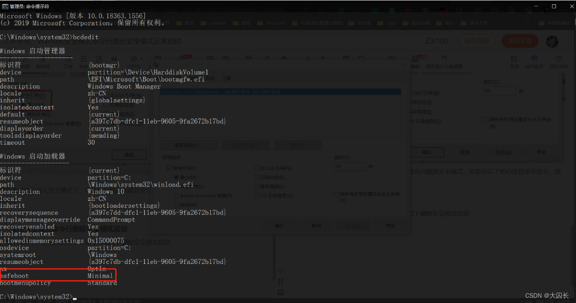Click the cursor at the last prompt
Image resolution: width=576 pixels, height=303 pixels.
(x=75, y=299)
